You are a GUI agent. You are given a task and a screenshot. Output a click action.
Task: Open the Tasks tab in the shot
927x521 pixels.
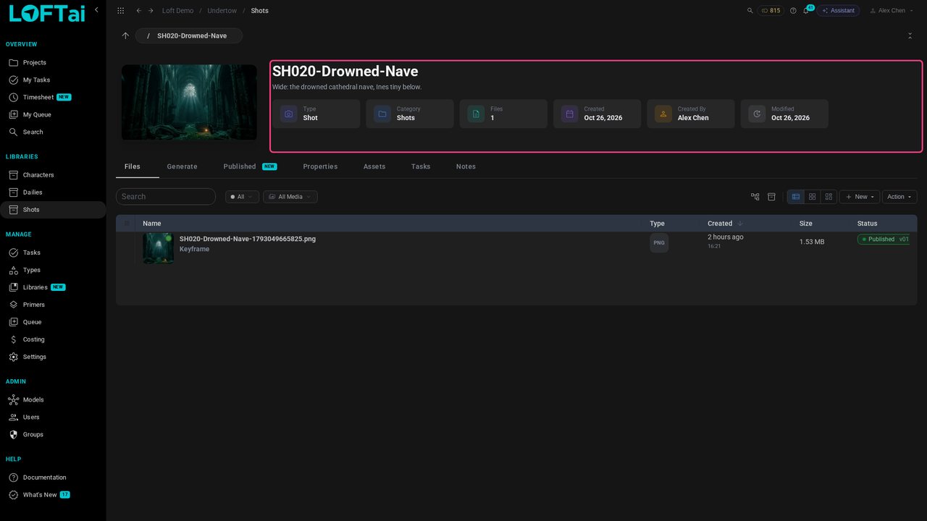tap(421, 166)
